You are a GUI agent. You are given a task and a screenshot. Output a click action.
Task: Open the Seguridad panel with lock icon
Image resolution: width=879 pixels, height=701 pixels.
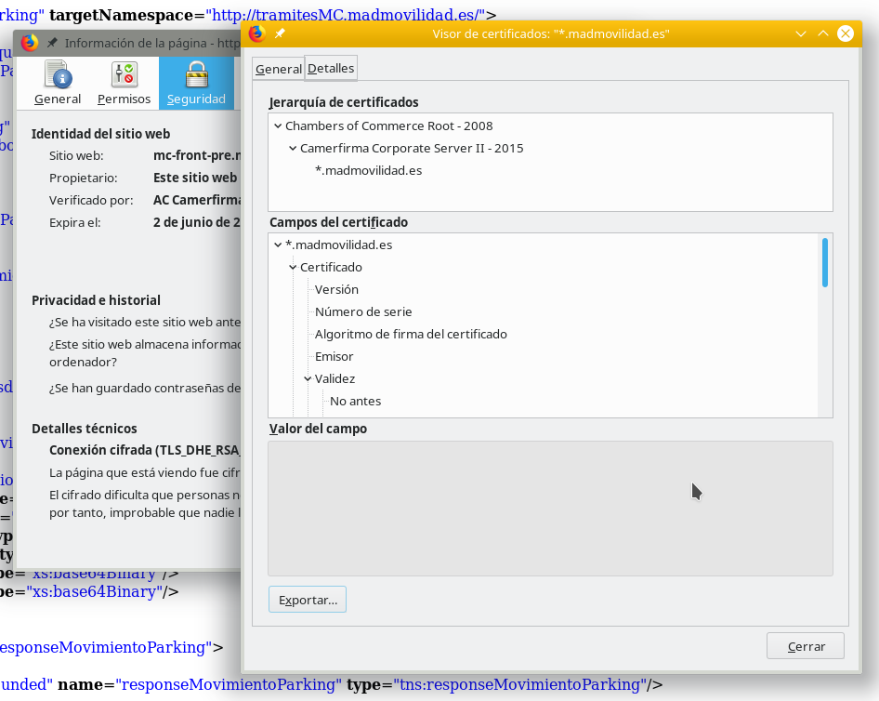(x=196, y=84)
